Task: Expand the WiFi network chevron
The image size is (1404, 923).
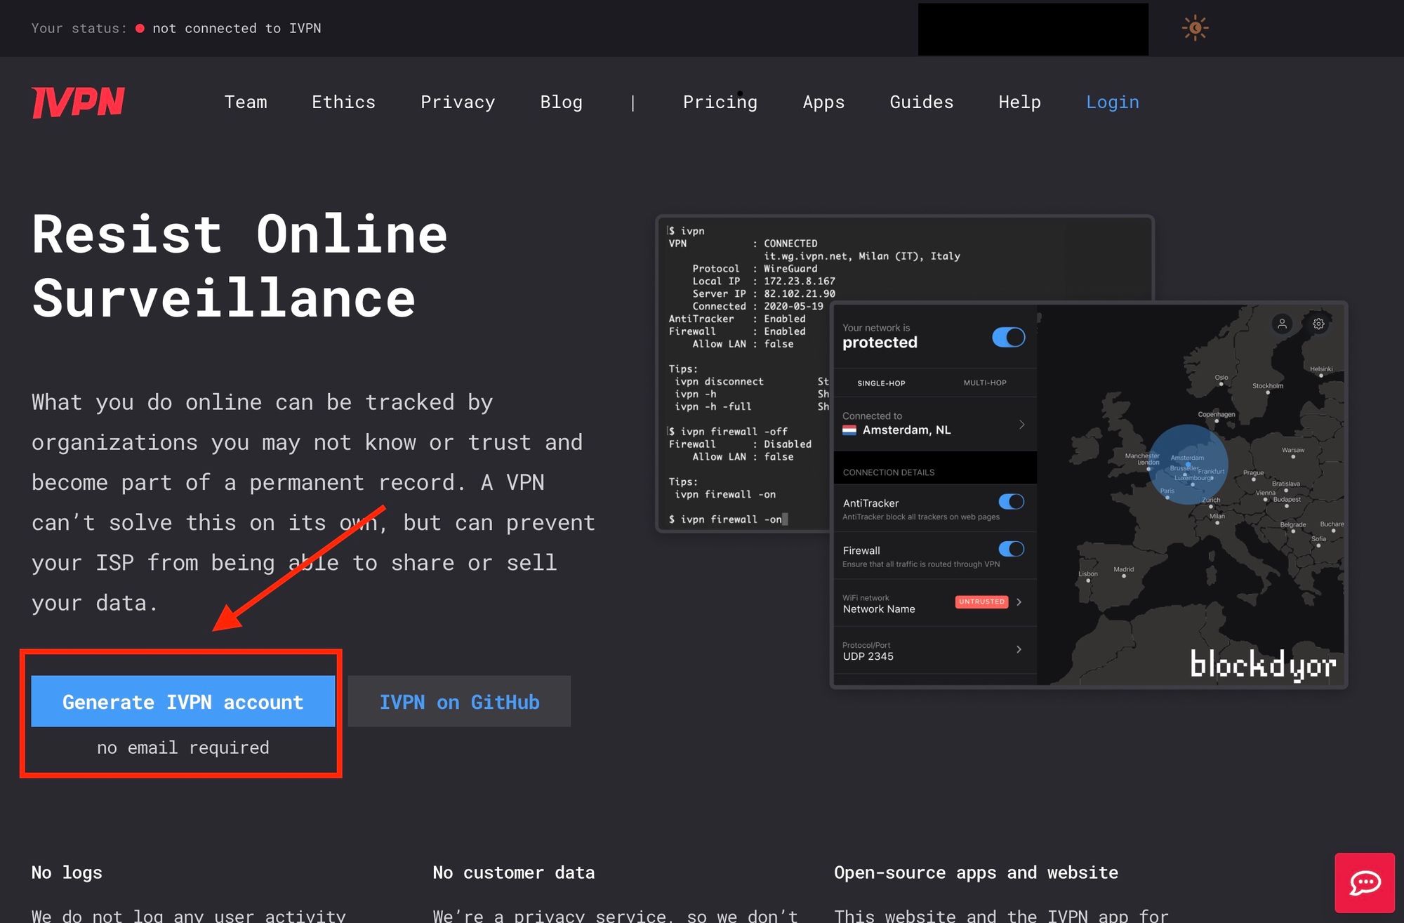Action: pos(1019,602)
